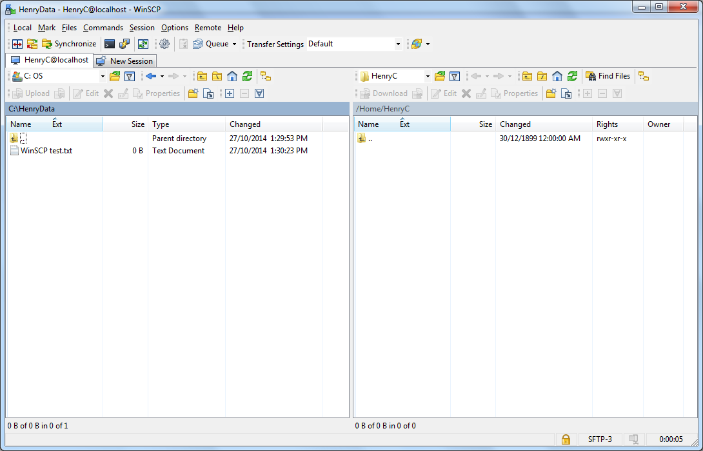
Task: Click remote Open Directory folder icon
Action: [440, 76]
